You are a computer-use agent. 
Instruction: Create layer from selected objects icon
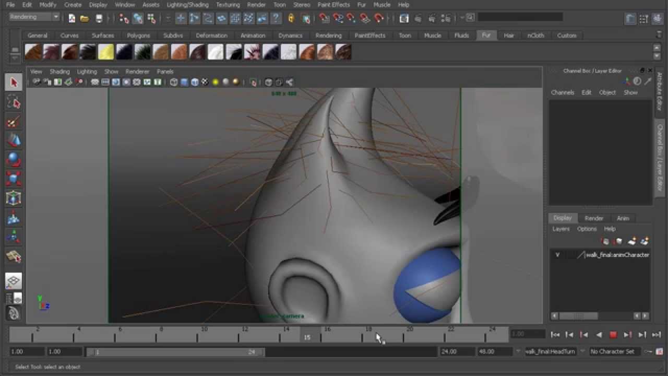pyautogui.click(x=645, y=241)
